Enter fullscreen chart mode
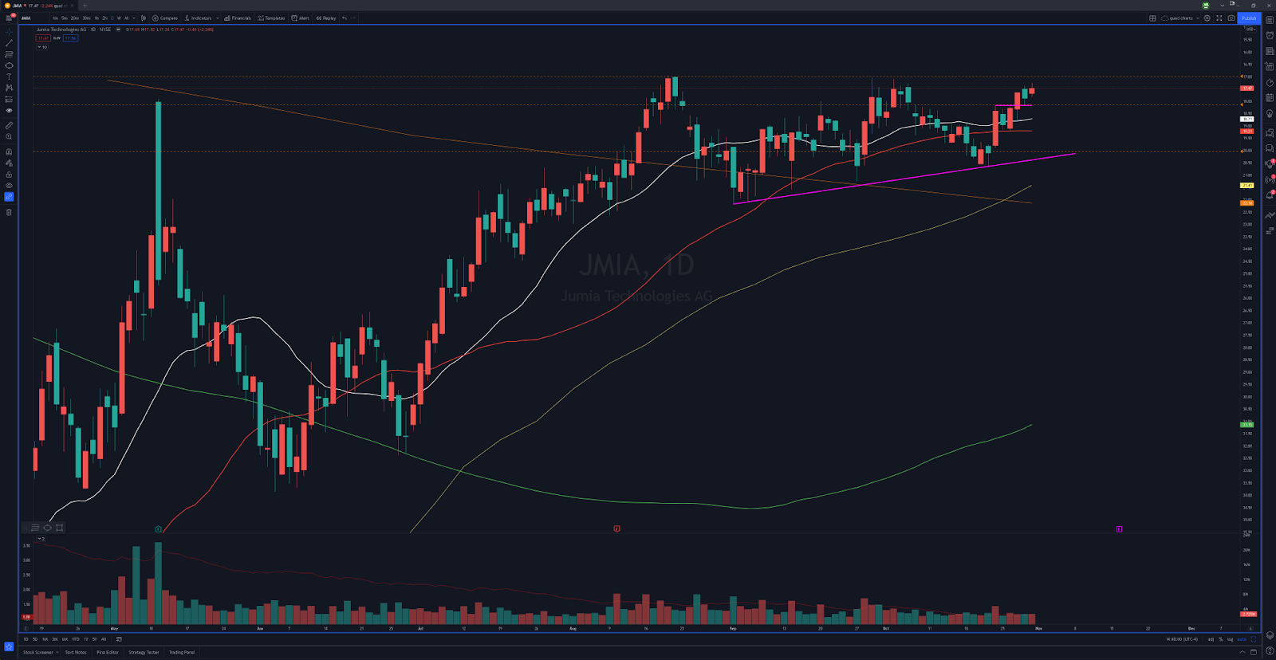 pyautogui.click(x=1219, y=18)
